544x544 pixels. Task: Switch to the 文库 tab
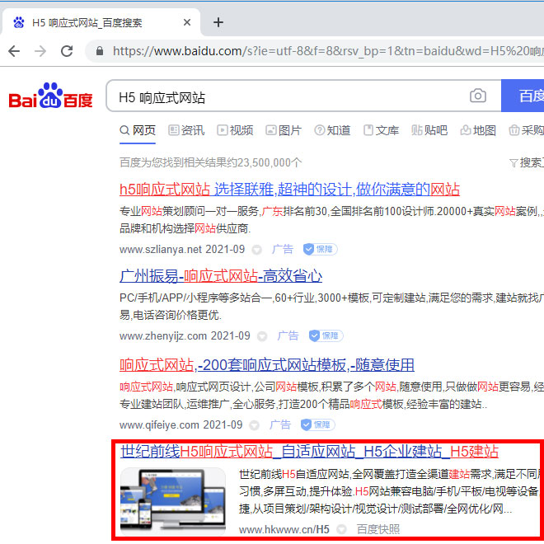coord(381,130)
